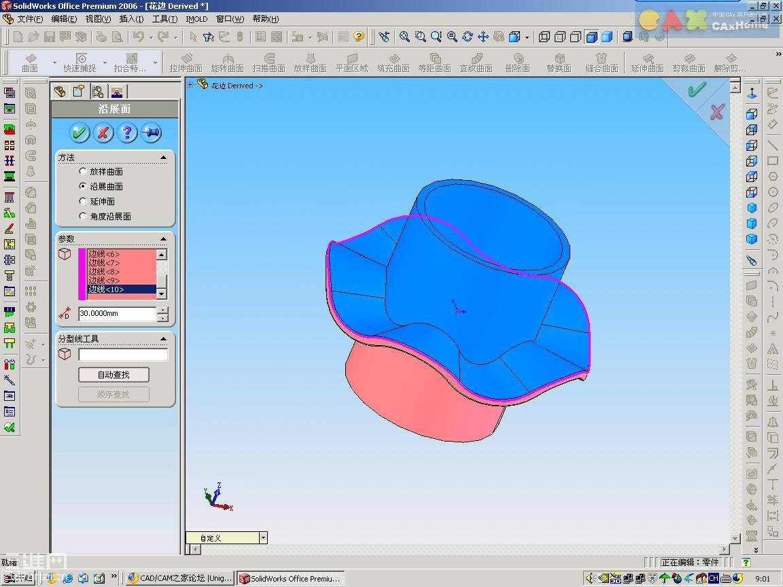Click the 30.0000mm distance input field
Viewport: 783px width, 587px height.
point(118,313)
